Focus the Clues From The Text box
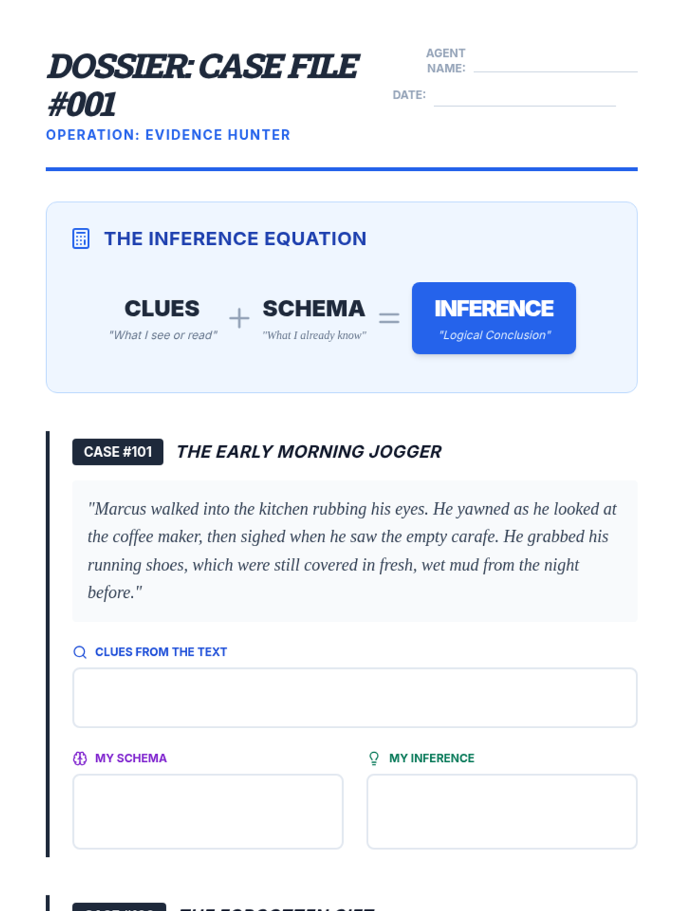 coord(355,697)
